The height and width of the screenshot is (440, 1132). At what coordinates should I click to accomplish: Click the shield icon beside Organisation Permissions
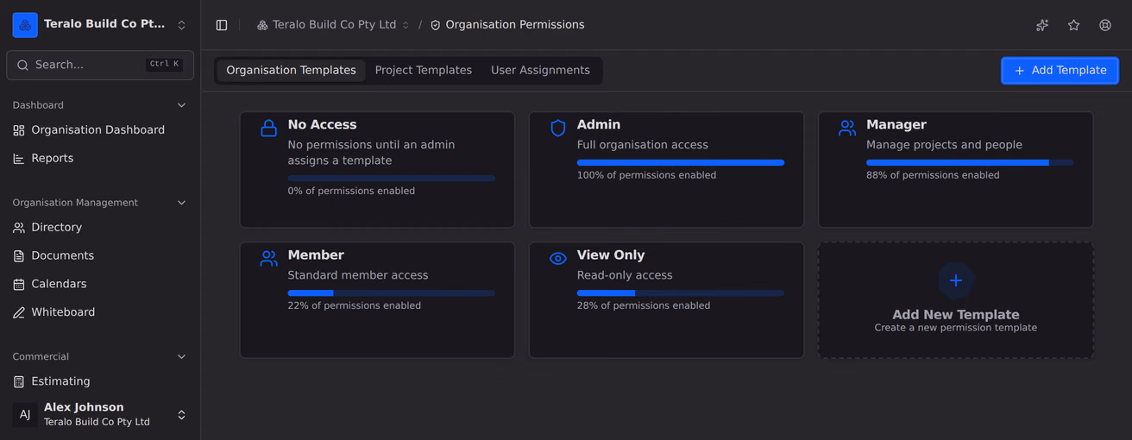[x=436, y=25]
